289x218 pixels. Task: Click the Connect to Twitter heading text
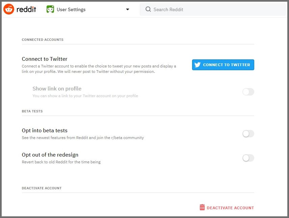point(45,59)
